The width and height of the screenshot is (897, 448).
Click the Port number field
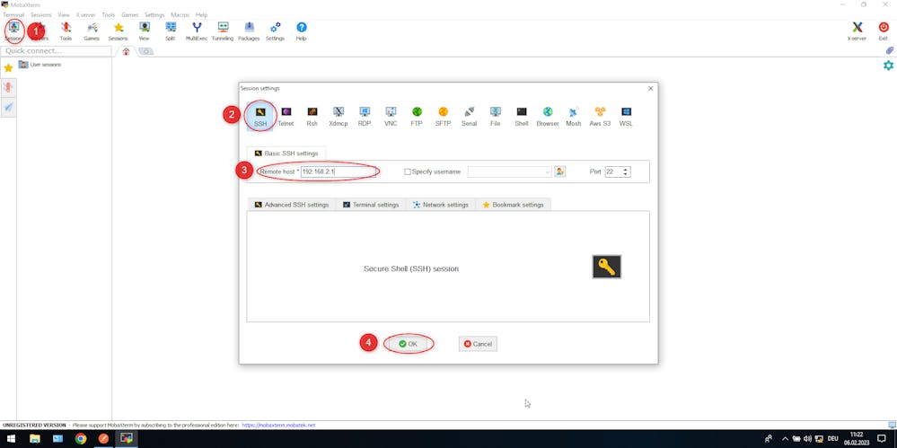(613, 171)
